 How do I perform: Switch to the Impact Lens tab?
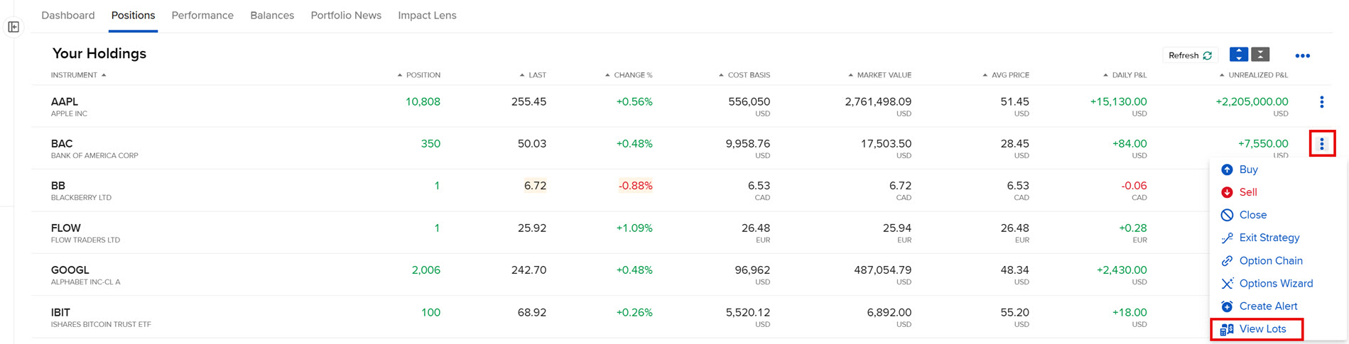[x=427, y=16]
